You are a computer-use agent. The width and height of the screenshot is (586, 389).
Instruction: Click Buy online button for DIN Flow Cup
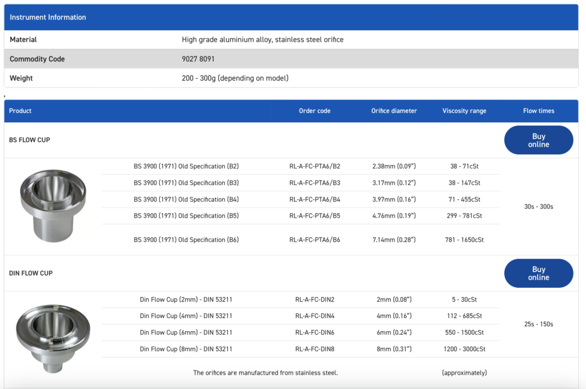click(x=538, y=273)
